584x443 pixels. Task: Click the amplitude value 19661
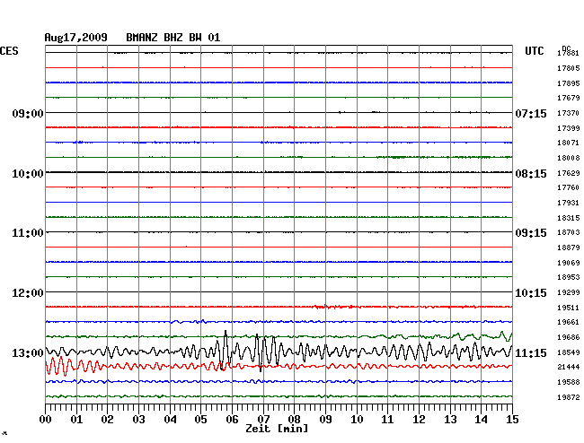[x=569, y=322]
